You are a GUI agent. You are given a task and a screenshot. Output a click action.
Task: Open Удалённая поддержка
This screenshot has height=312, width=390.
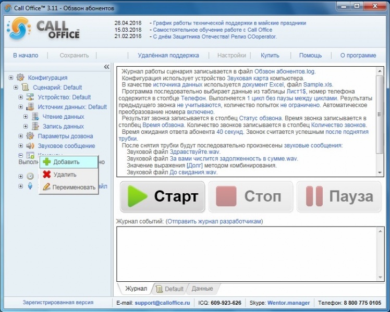click(168, 55)
